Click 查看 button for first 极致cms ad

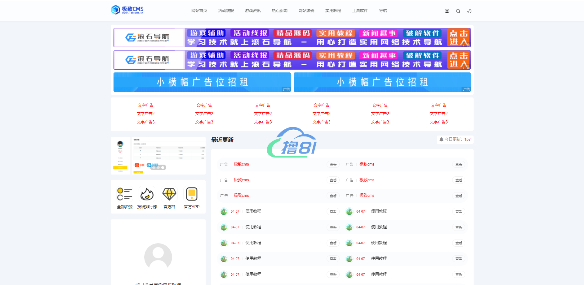(333, 165)
